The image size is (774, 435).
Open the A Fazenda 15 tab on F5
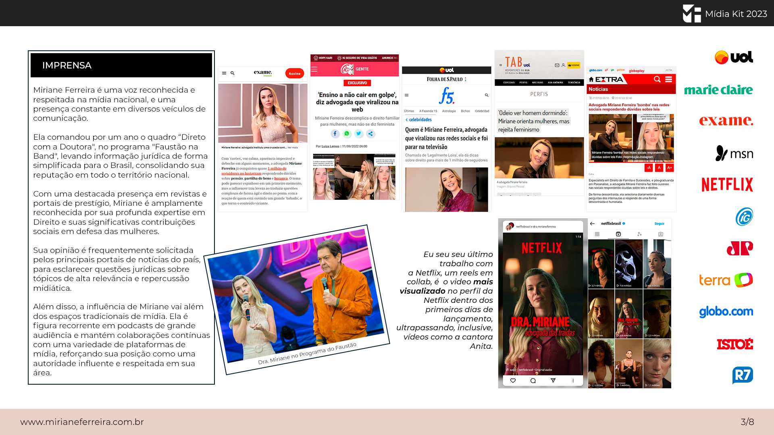tap(428, 111)
